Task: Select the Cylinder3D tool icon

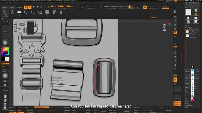Action: coord(196,10)
